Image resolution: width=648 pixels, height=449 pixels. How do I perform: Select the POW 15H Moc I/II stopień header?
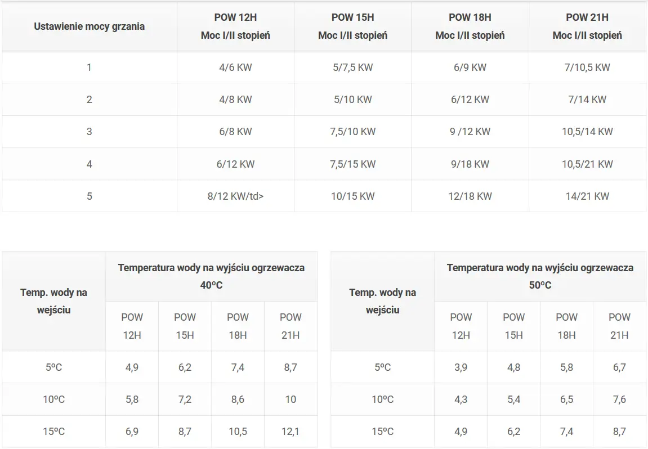click(352, 26)
